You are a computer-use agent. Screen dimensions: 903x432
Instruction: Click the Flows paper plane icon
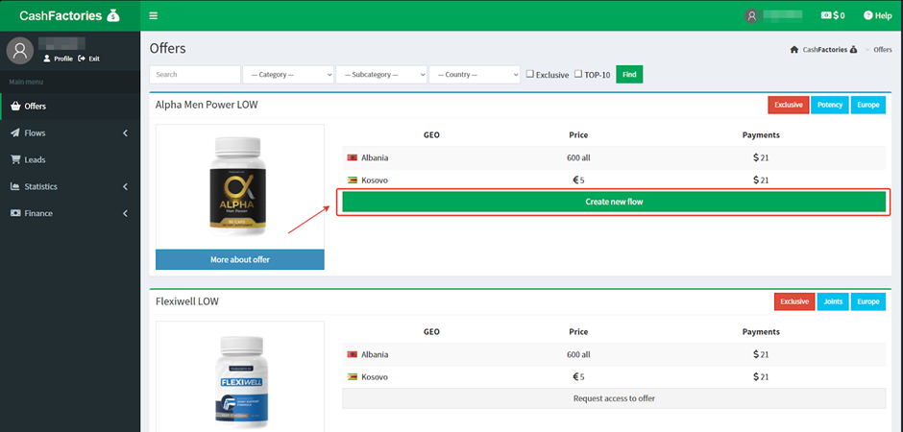[x=15, y=133]
